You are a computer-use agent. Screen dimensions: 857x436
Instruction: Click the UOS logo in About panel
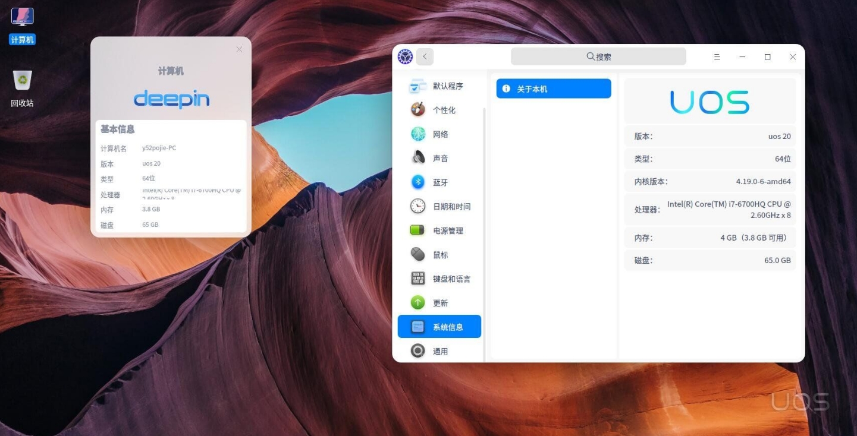tap(710, 102)
